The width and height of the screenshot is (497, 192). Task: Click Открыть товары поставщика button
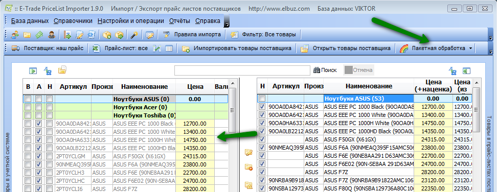(346, 49)
